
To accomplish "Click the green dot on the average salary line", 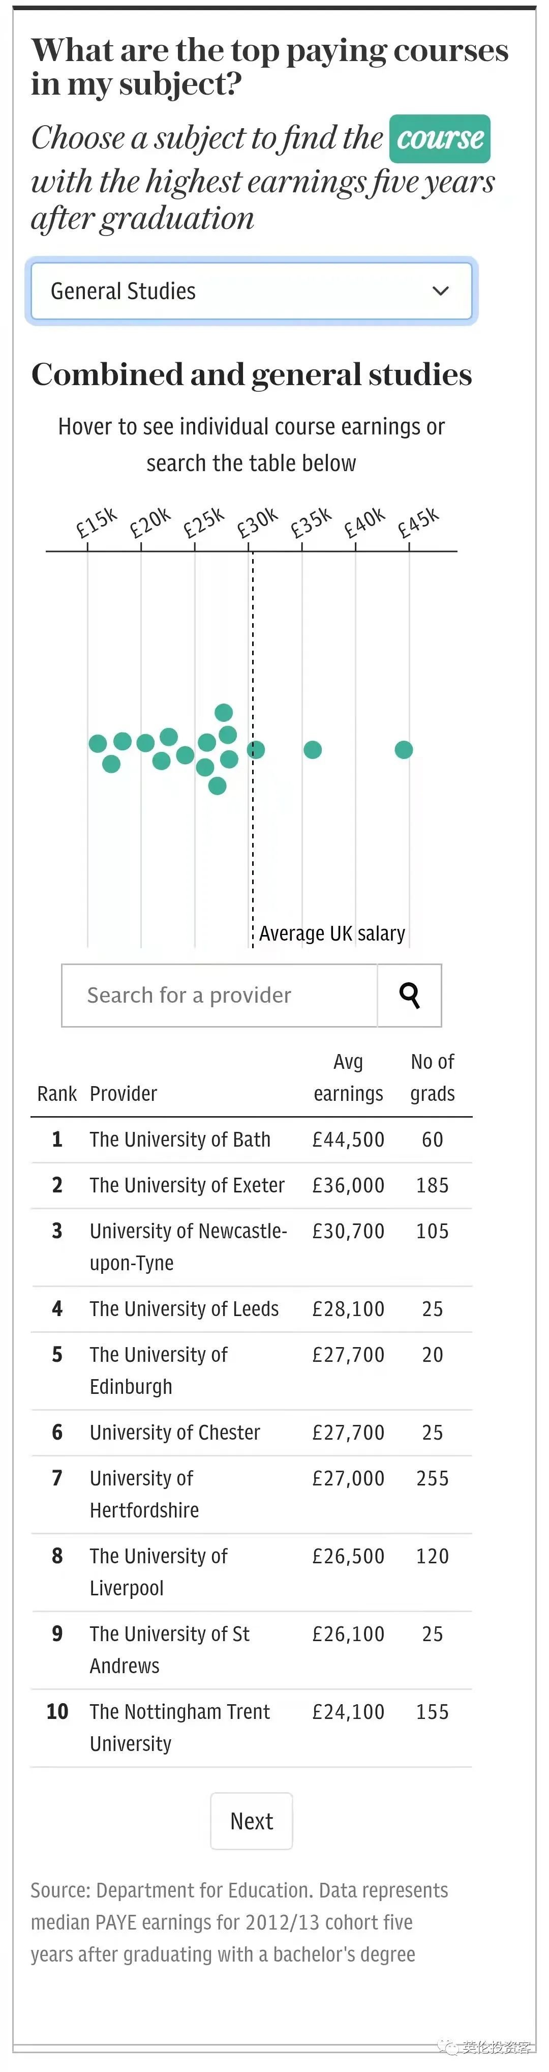I will [256, 750].
